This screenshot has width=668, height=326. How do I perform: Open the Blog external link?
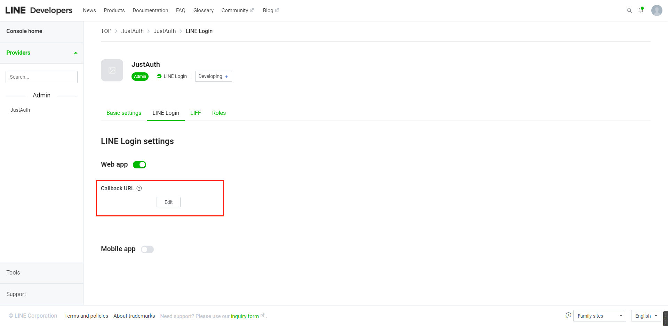pos(271,10)
